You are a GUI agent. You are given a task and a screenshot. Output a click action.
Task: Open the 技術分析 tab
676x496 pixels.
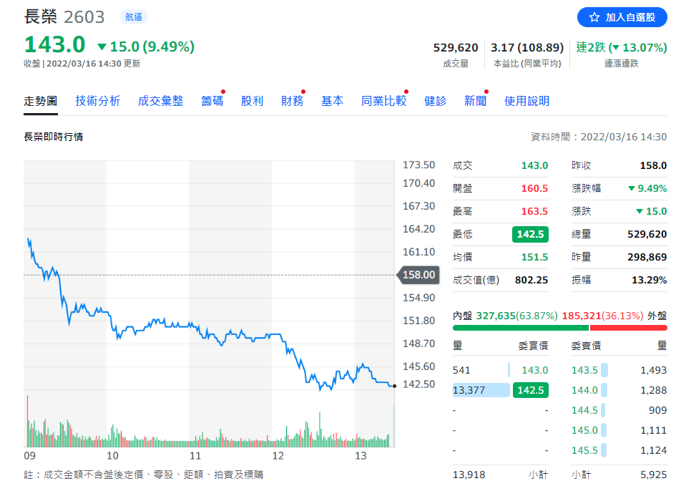(x=98, y=101)
